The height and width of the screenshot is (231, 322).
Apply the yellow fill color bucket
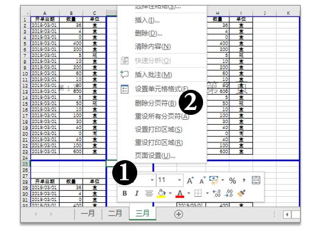pyautogui.click(x=162, y=193)
